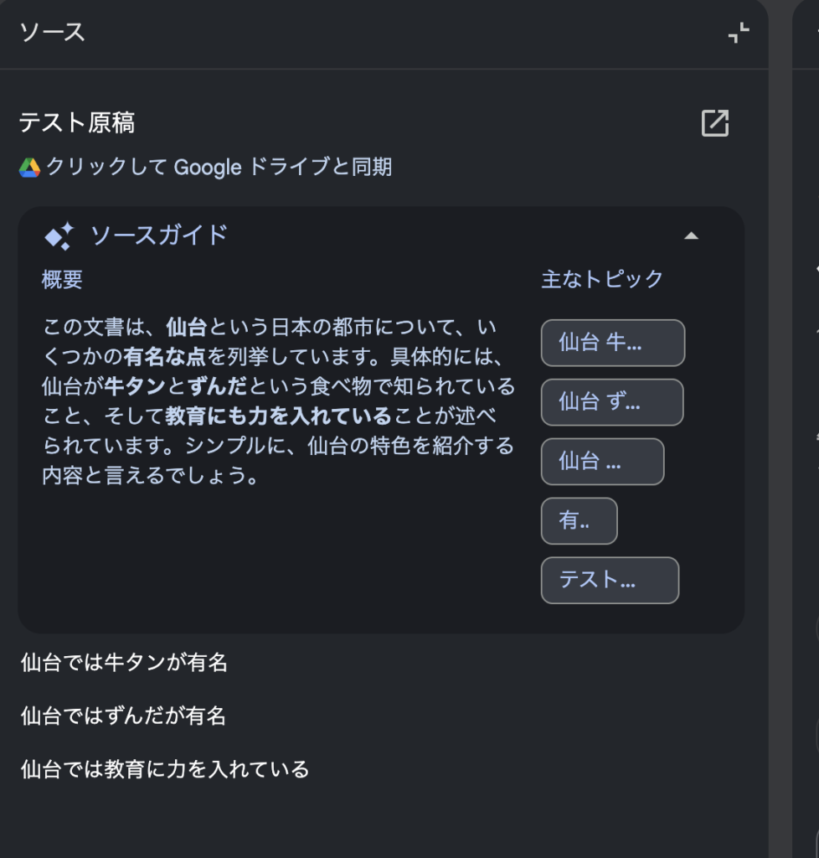This screenshot has height=858, width=819.
Task: Select the 有.. topic chip
Action: pyautogui.click(x=579, y=521)
